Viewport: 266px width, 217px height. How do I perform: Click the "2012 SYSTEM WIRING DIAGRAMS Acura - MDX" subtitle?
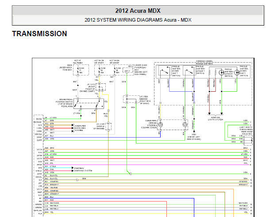tap(138, 20)
